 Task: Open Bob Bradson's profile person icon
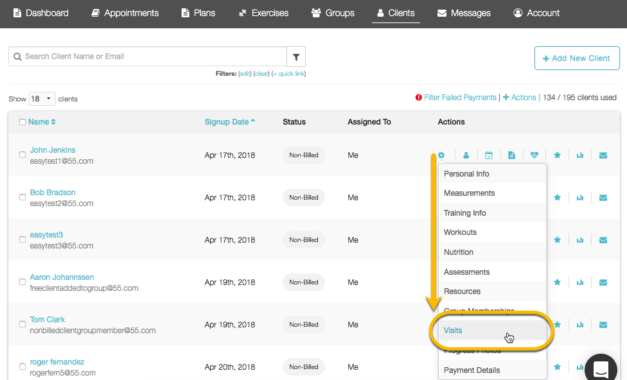tap(466, 197)
